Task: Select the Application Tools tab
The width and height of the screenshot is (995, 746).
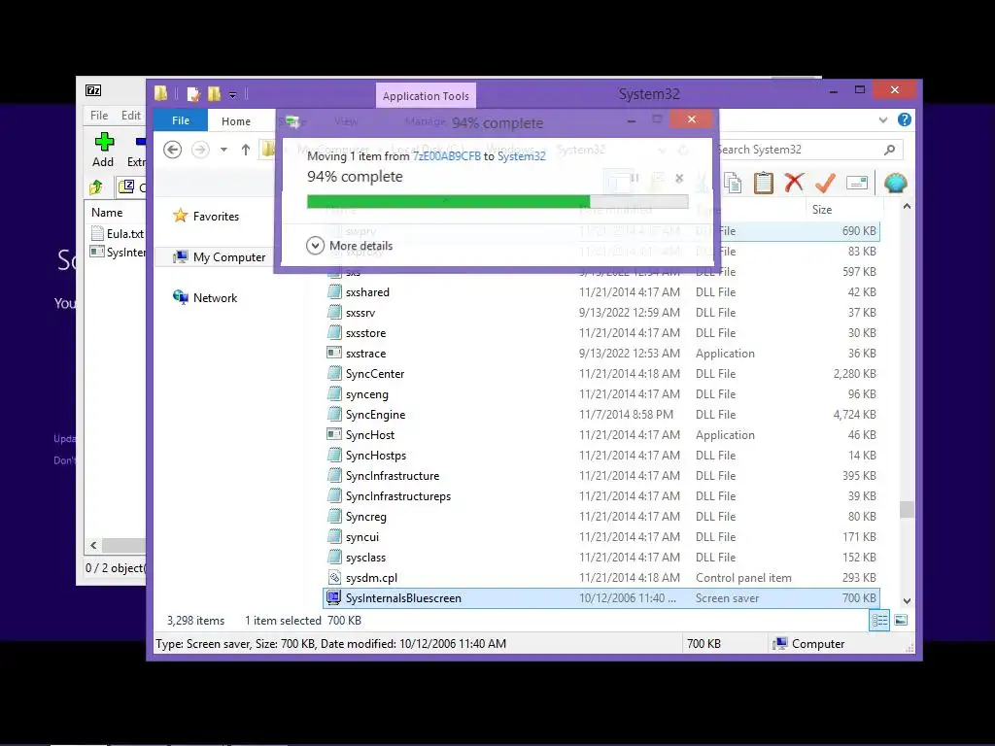Action: point(426,96)
